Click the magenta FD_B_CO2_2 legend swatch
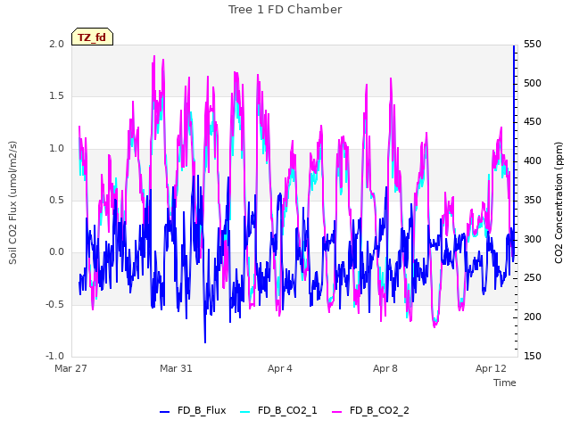The height and width of the screenshot is (428, 571). pos(337,412)
